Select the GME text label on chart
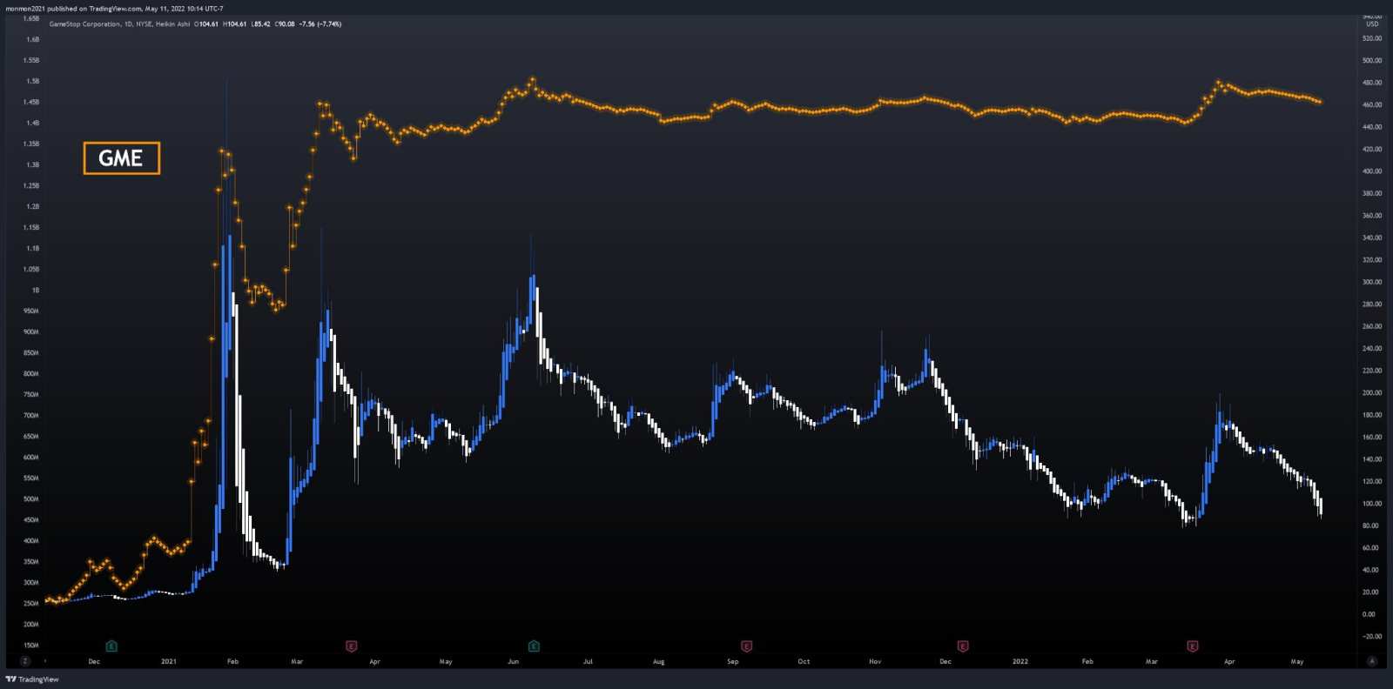 [122, 158]
